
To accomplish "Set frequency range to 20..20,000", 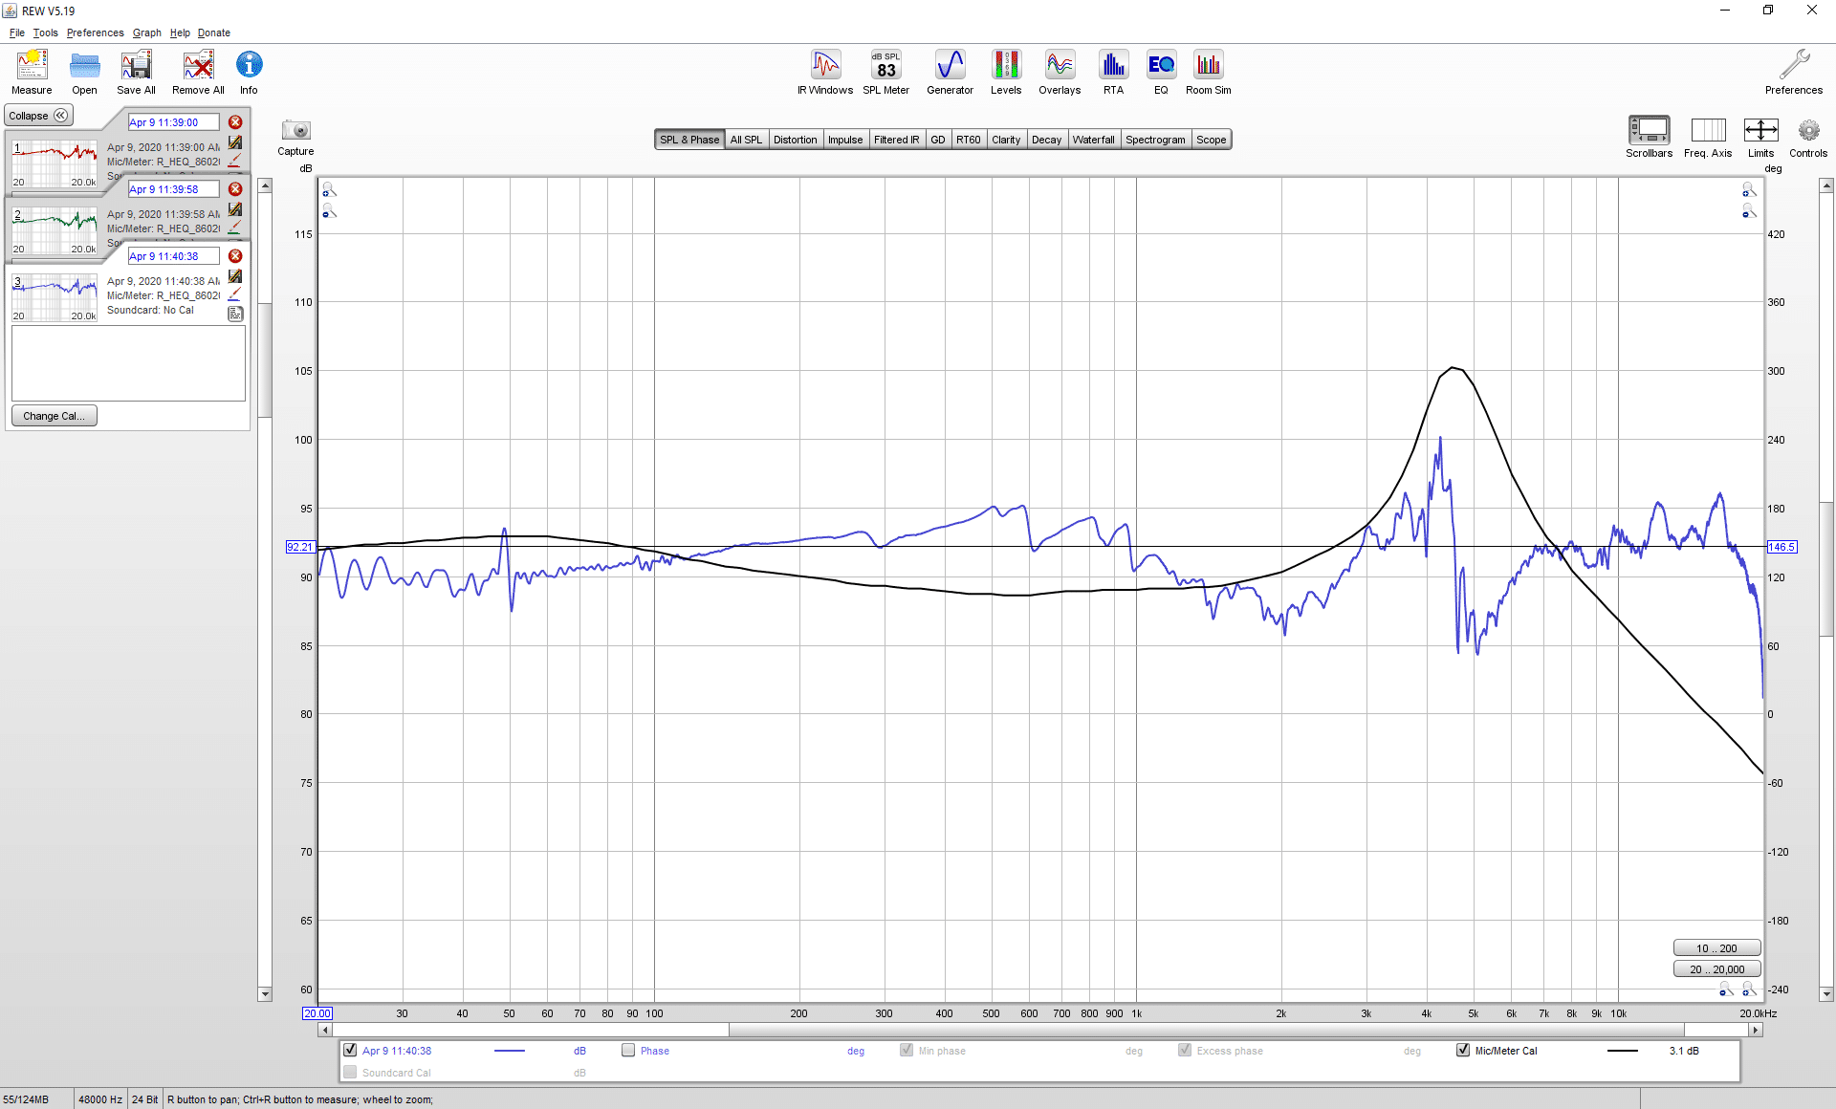I will (1716, 969).
